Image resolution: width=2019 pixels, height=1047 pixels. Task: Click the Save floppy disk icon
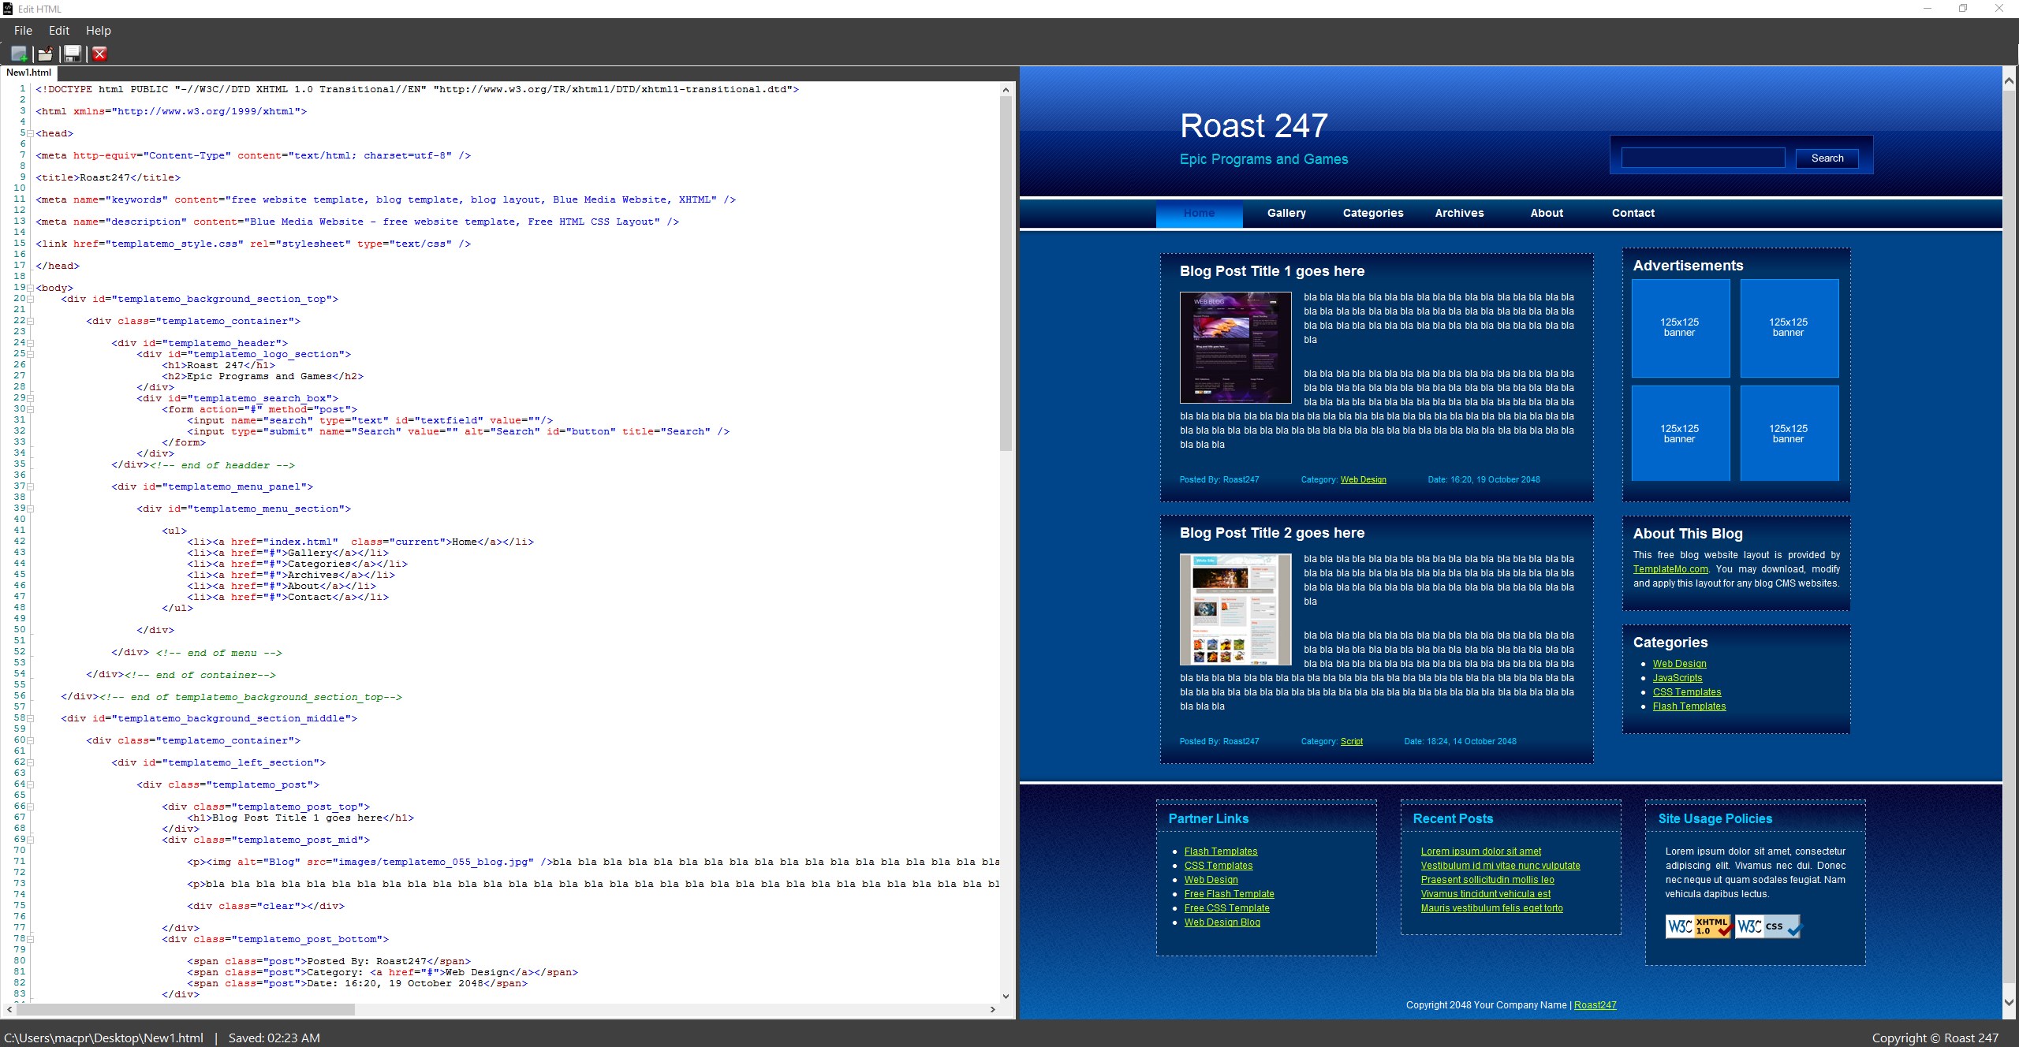coord(73,54)
